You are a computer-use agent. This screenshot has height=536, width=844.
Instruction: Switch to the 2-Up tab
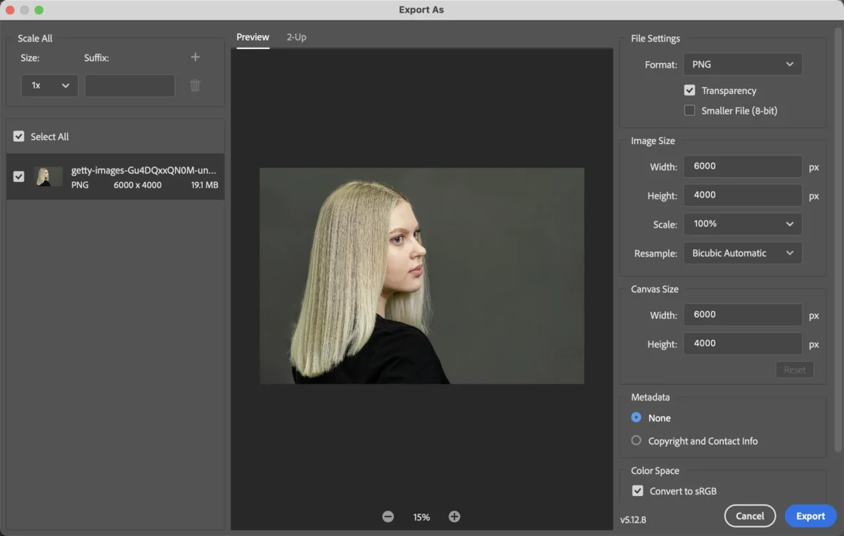pos(296,37)
